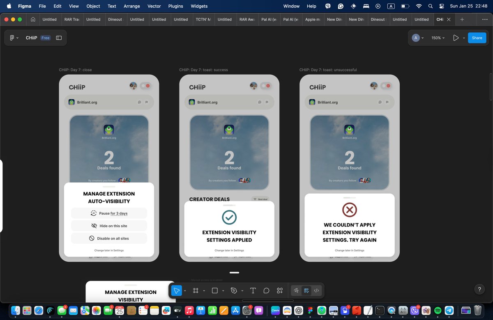
Task: Toggle the switch in close frame header
Action: coord(145,86)
